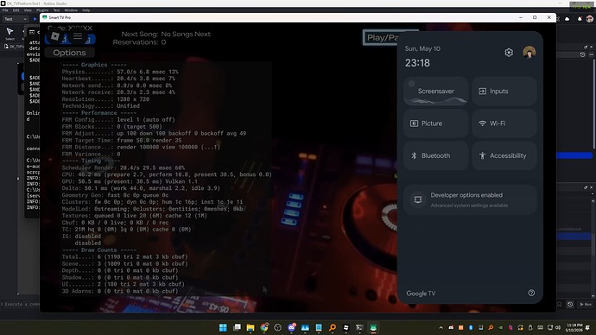Open the hamburger chat menu icon
Image resolution: width=596 pixels, height=335 pixels.
coord(78,36)
